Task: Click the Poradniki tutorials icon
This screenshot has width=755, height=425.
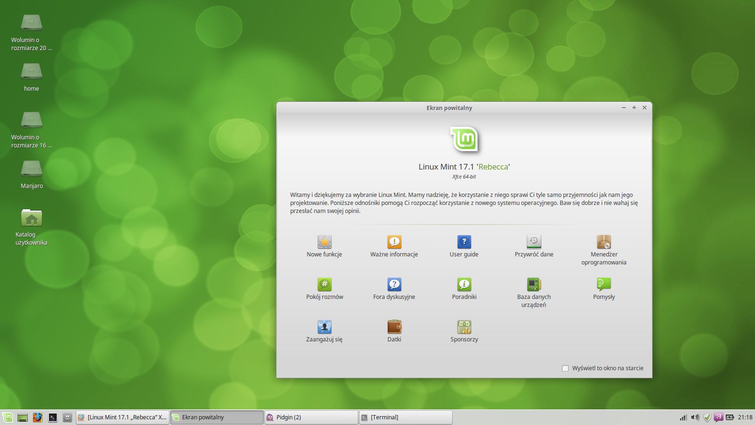Action: click(464, 285)
